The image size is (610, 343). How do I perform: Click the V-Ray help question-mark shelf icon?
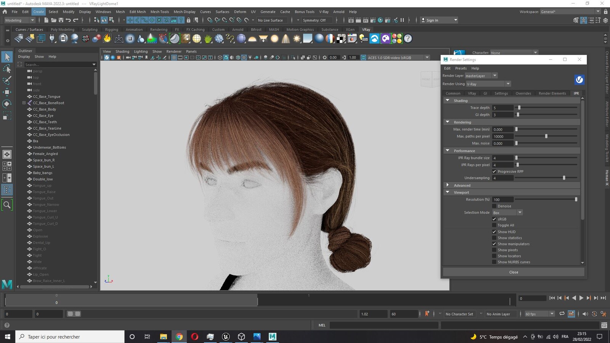pyautogui.click(x=408, y=38)
